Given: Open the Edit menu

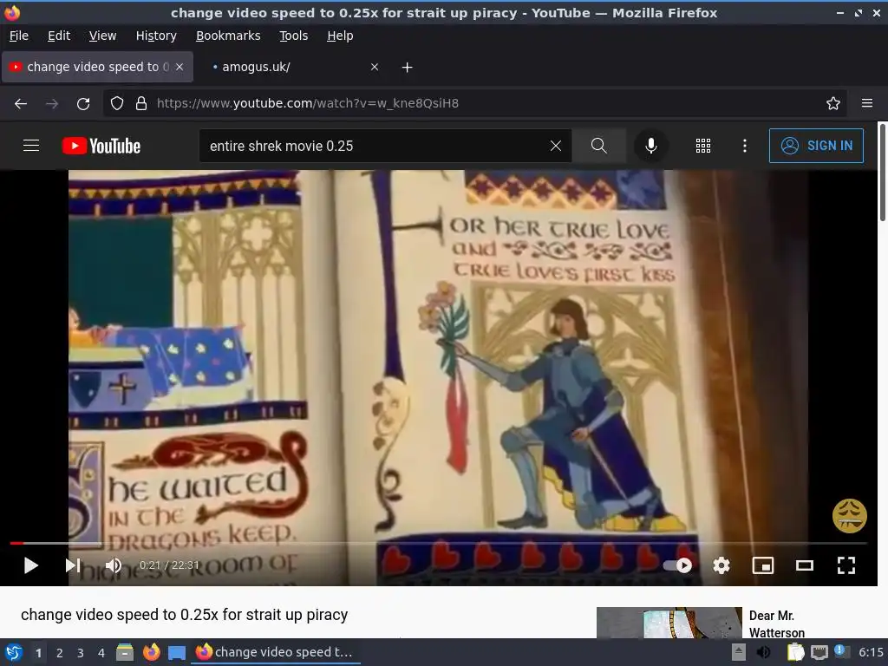Looking at the screenshot, I should pyautogui.click(x=59, y=36).
